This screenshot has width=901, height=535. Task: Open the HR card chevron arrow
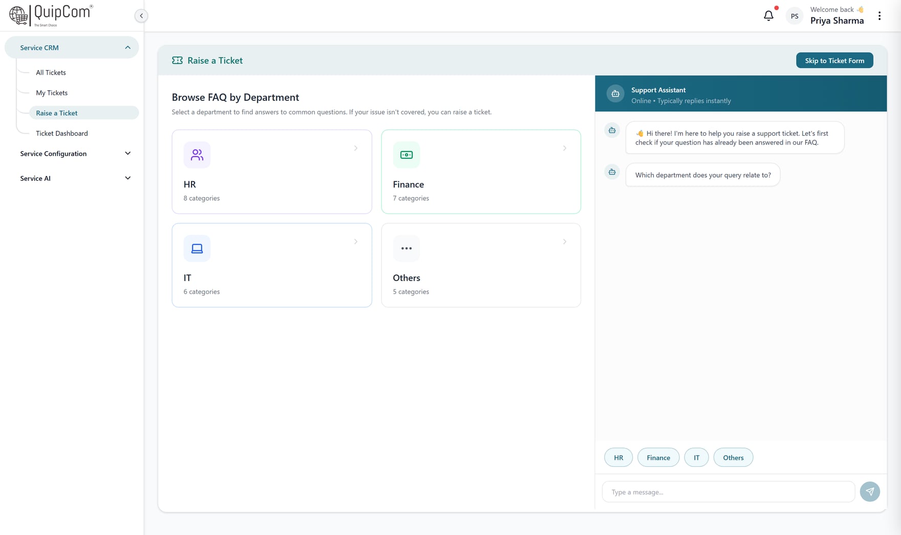coord(356,148)
